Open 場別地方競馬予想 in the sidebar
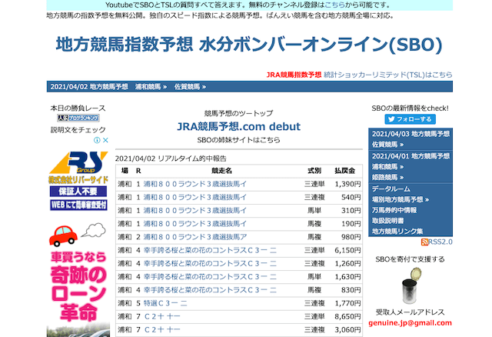This screenshot has width=492, height=337. 401,200
